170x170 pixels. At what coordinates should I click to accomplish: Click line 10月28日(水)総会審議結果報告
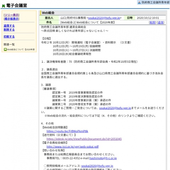pyautogui.click(x=72, y=54)
